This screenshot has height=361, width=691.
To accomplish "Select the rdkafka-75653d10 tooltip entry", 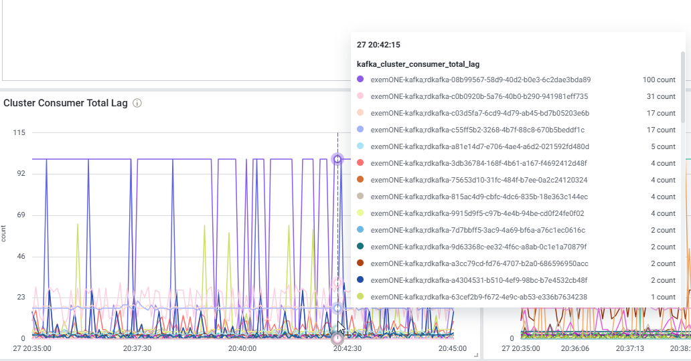I will pos(479,180).
